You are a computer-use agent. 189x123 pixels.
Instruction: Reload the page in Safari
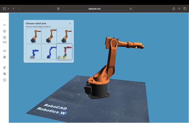tap(131, 9)
